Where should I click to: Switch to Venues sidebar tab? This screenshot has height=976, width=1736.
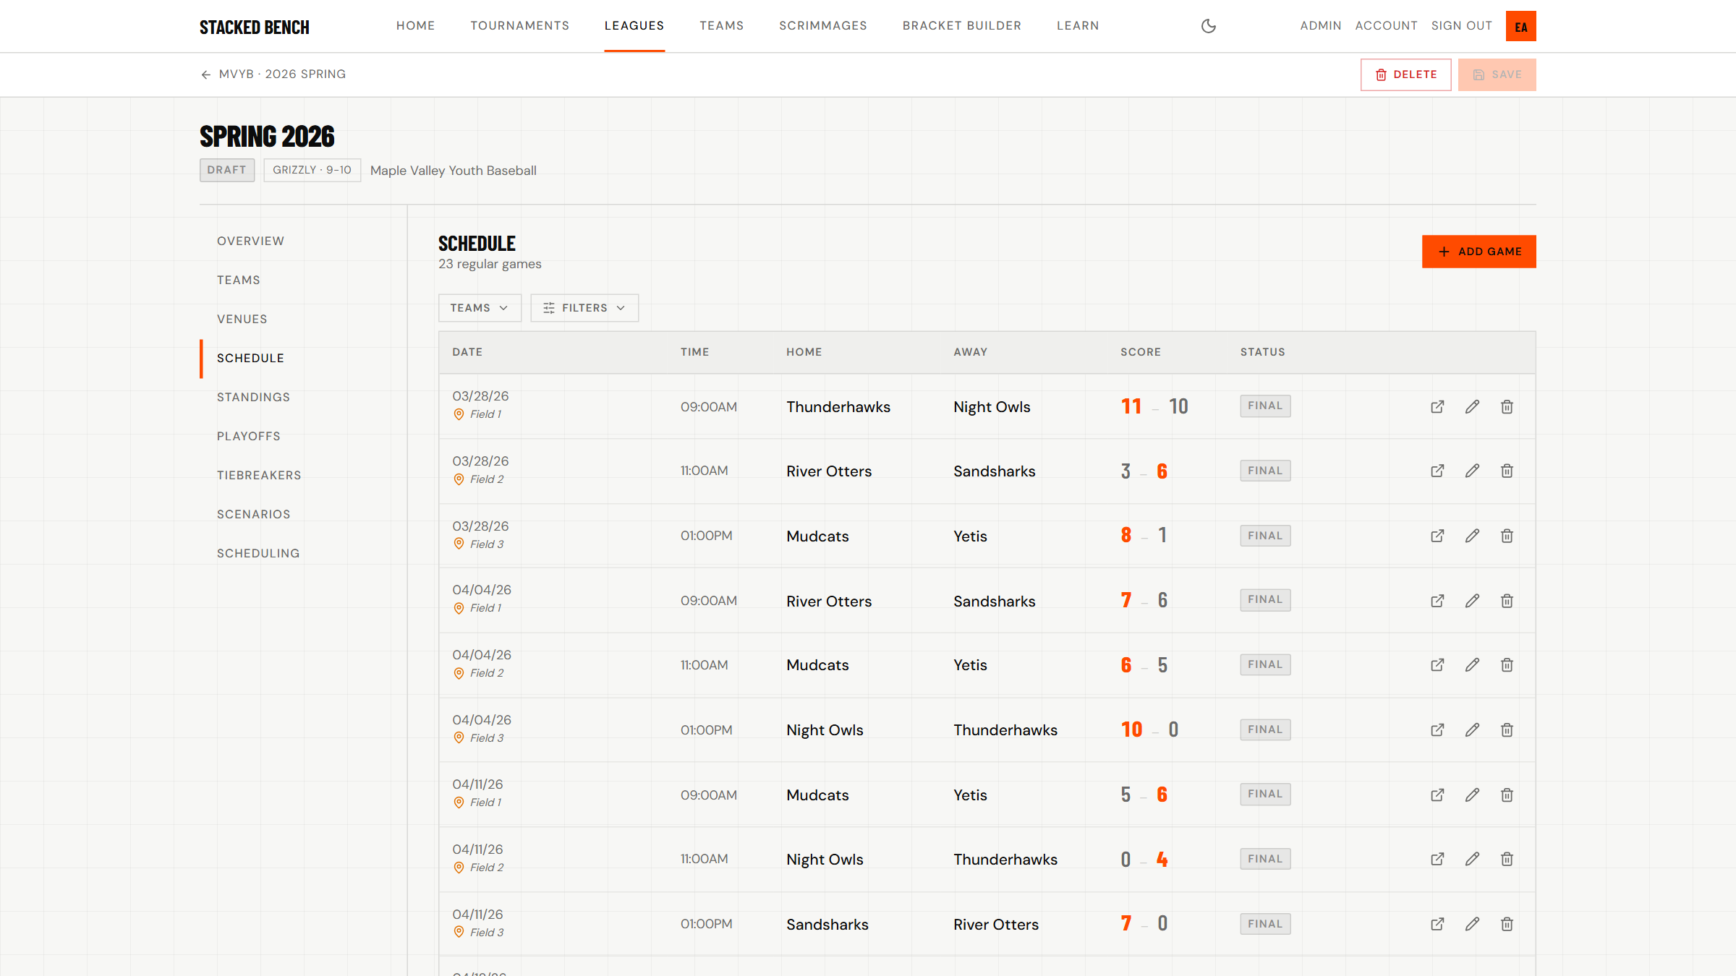click(242, 319)
